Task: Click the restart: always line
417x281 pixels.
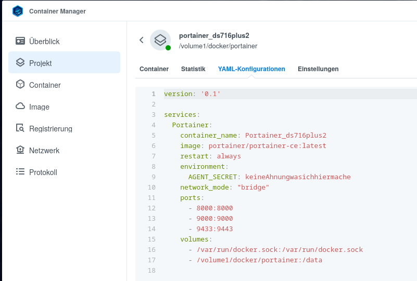Action: [210, 156]
